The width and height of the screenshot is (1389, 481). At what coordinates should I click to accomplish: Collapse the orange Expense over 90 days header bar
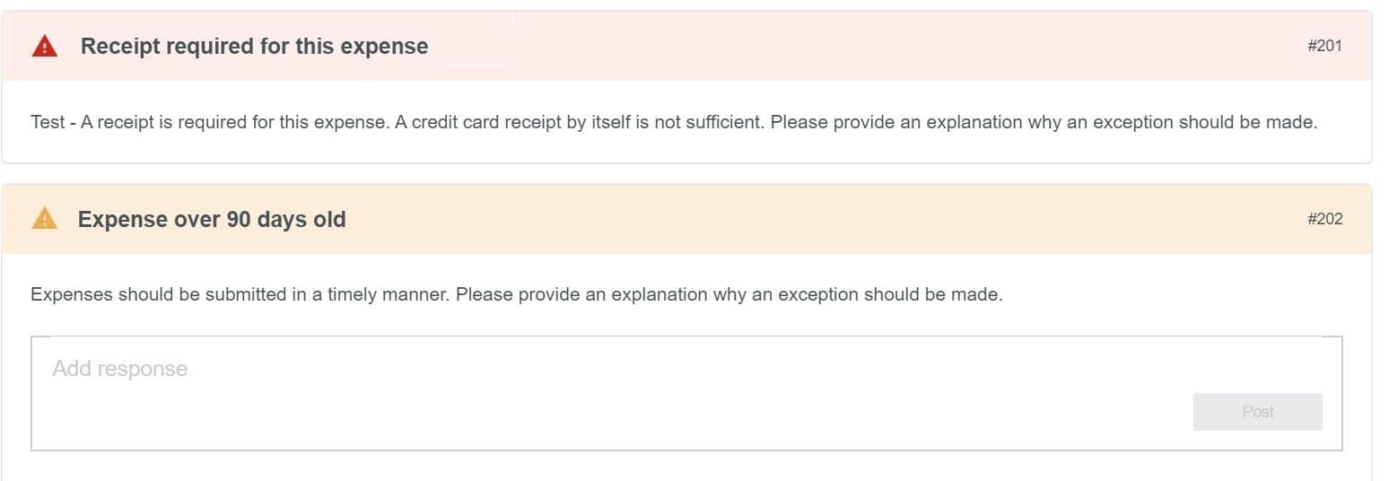coord(808,219)
